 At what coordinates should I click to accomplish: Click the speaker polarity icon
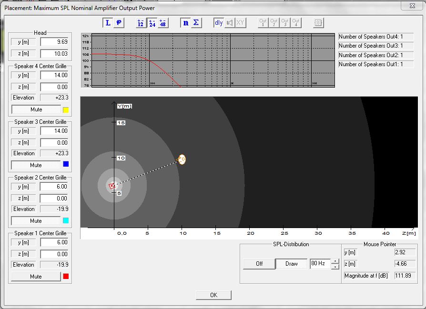230,23
